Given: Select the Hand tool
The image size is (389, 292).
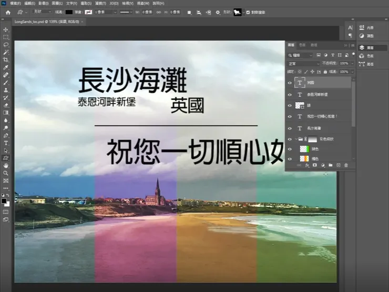Looking at the screenshot, I should 6,166.
